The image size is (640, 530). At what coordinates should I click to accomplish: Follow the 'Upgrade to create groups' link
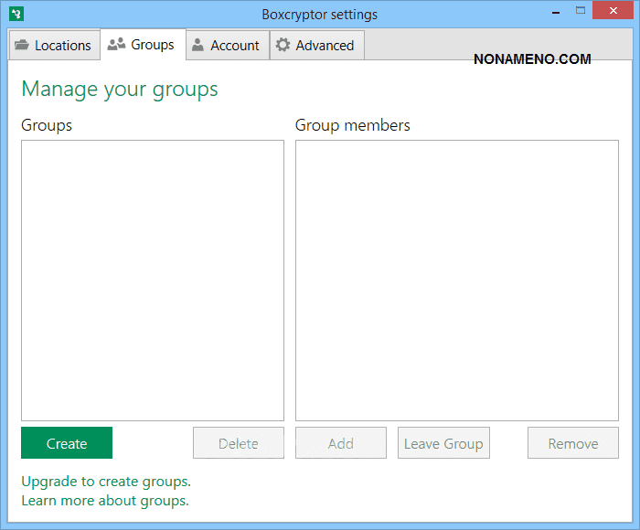106,481
